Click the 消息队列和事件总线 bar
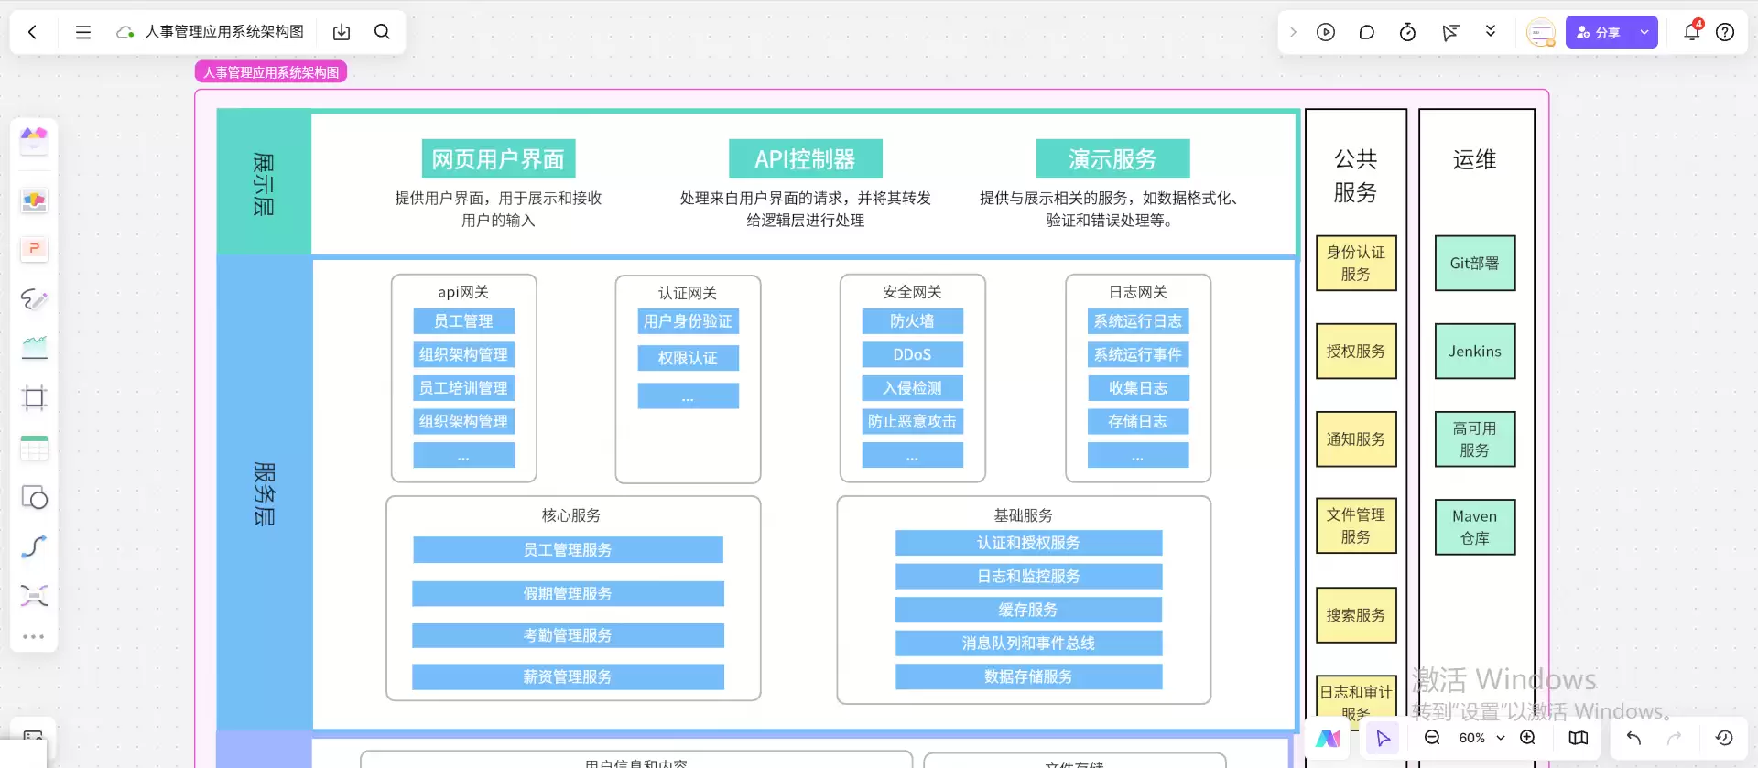1758x768 pixels. click(x=1028, y=644)
